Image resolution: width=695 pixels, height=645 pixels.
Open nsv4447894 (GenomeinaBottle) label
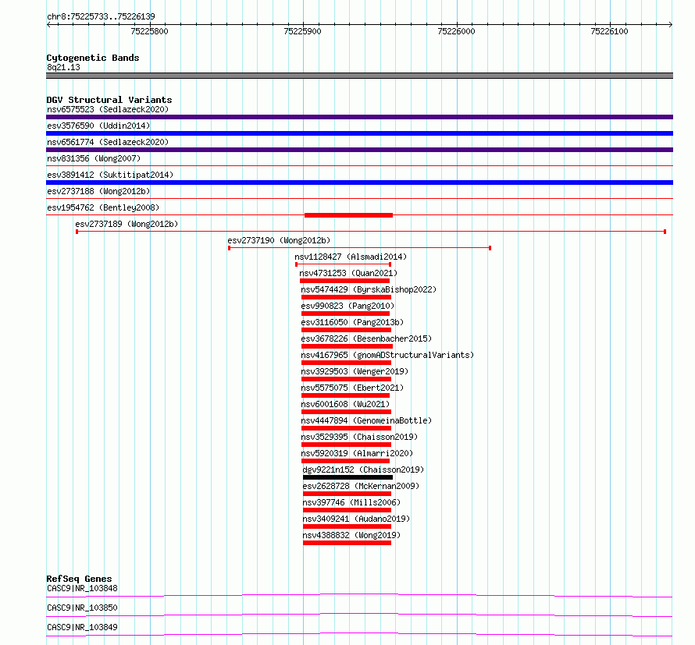[366, 420]
